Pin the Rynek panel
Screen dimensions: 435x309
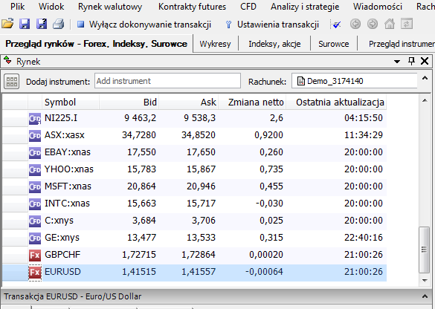pos(411,61)
